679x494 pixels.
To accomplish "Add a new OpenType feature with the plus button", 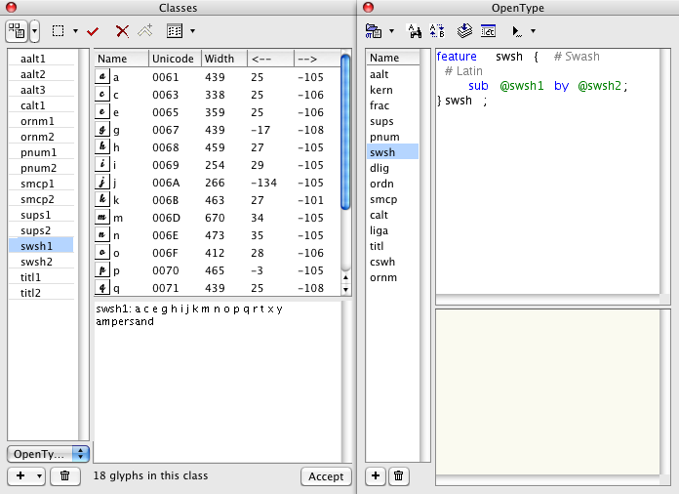I will click(376, 475).
